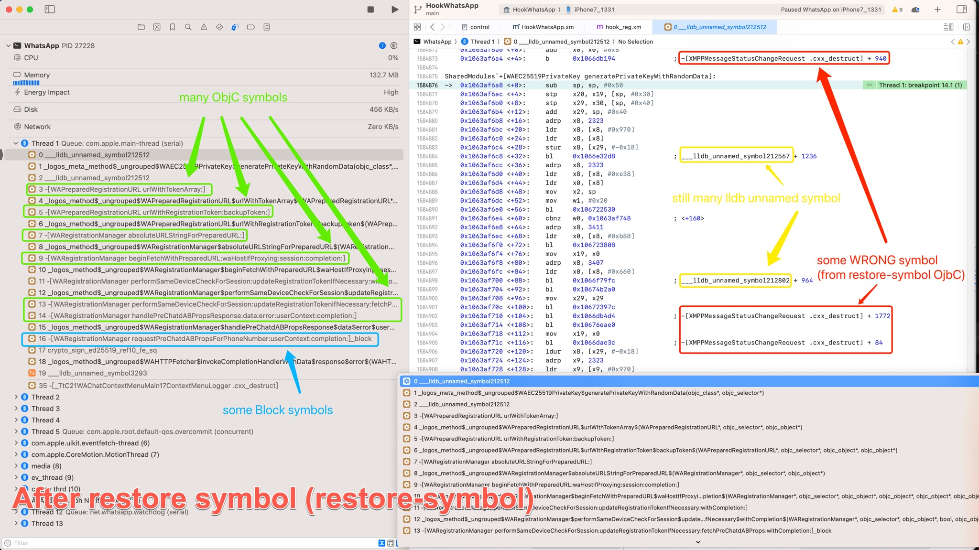This screenshot has width=979, height=550.
Task: Toggle the inspector panel
Action: tap(962, 10)
